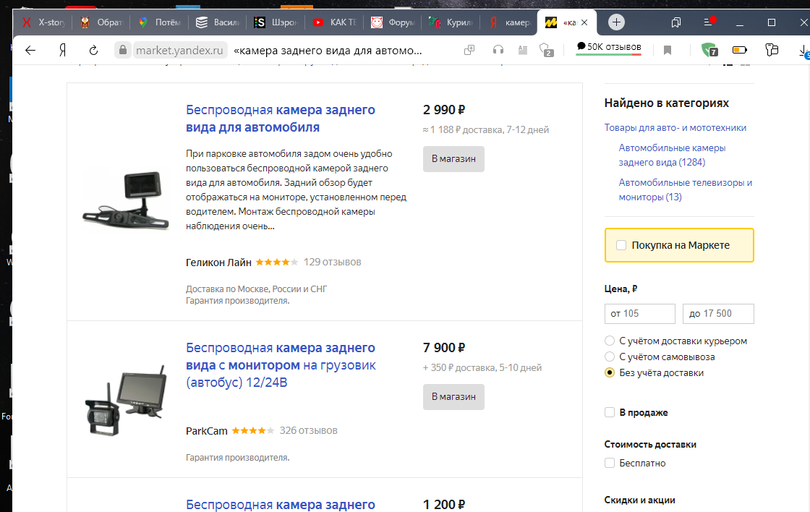Click В магазин for the 2 990 ₽ camera
This screenshot has width=810, height=512.
point(453,159)
